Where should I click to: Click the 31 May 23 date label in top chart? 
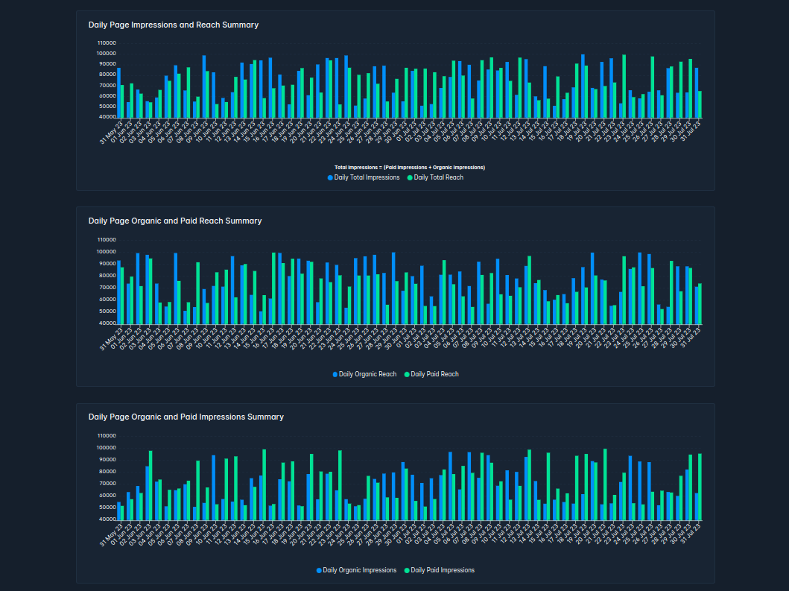point(111,133)
